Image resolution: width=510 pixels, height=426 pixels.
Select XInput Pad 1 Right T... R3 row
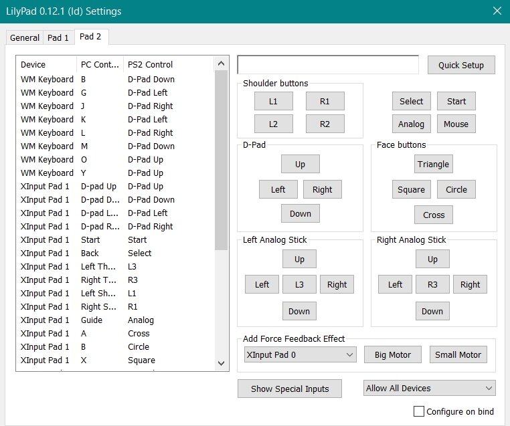pos(116,280)
